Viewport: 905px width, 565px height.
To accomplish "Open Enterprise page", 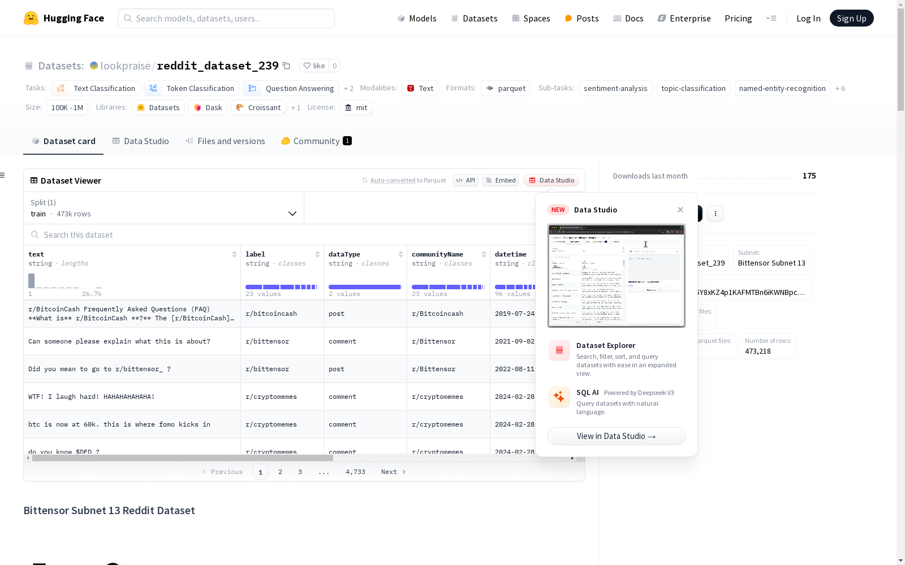I will [684, 18].
